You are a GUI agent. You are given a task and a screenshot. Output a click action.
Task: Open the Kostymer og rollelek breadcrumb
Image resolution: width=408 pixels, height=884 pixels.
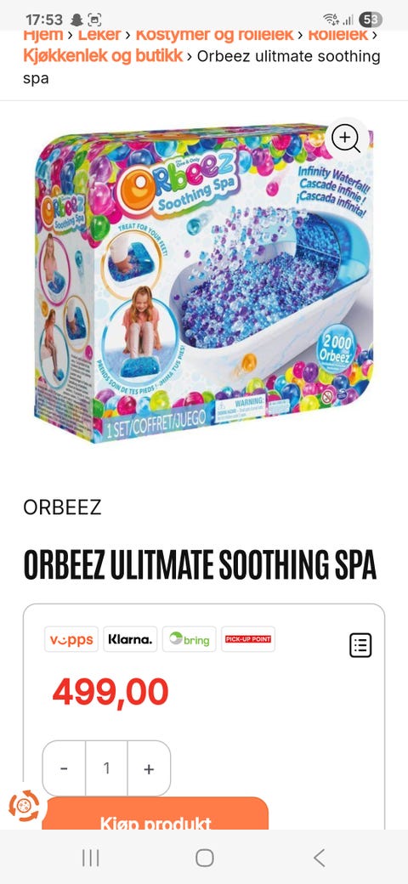[215, 35]
